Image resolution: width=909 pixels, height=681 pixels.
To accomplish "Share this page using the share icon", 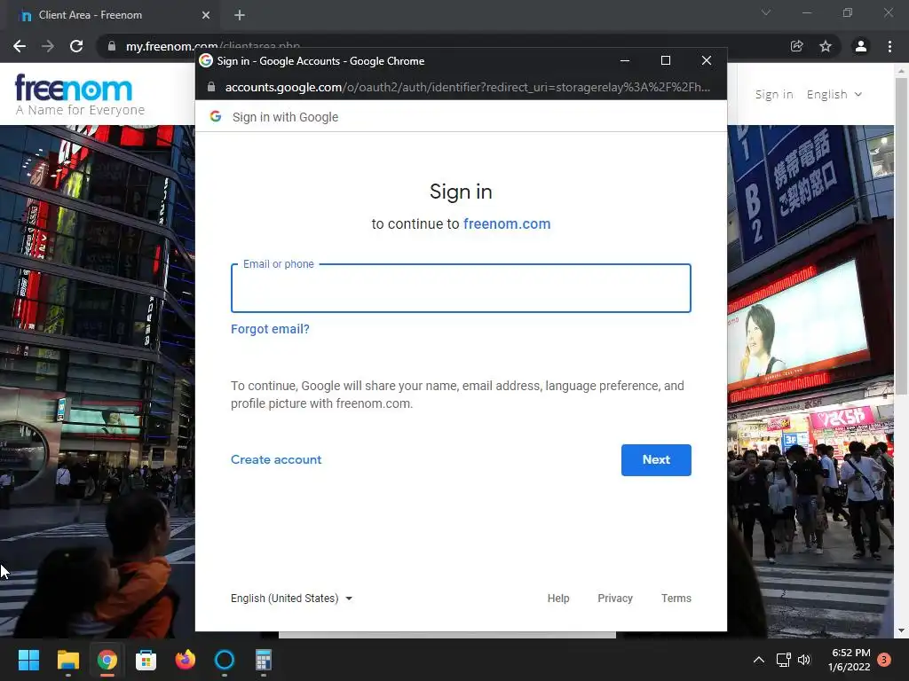I will 797,46.
